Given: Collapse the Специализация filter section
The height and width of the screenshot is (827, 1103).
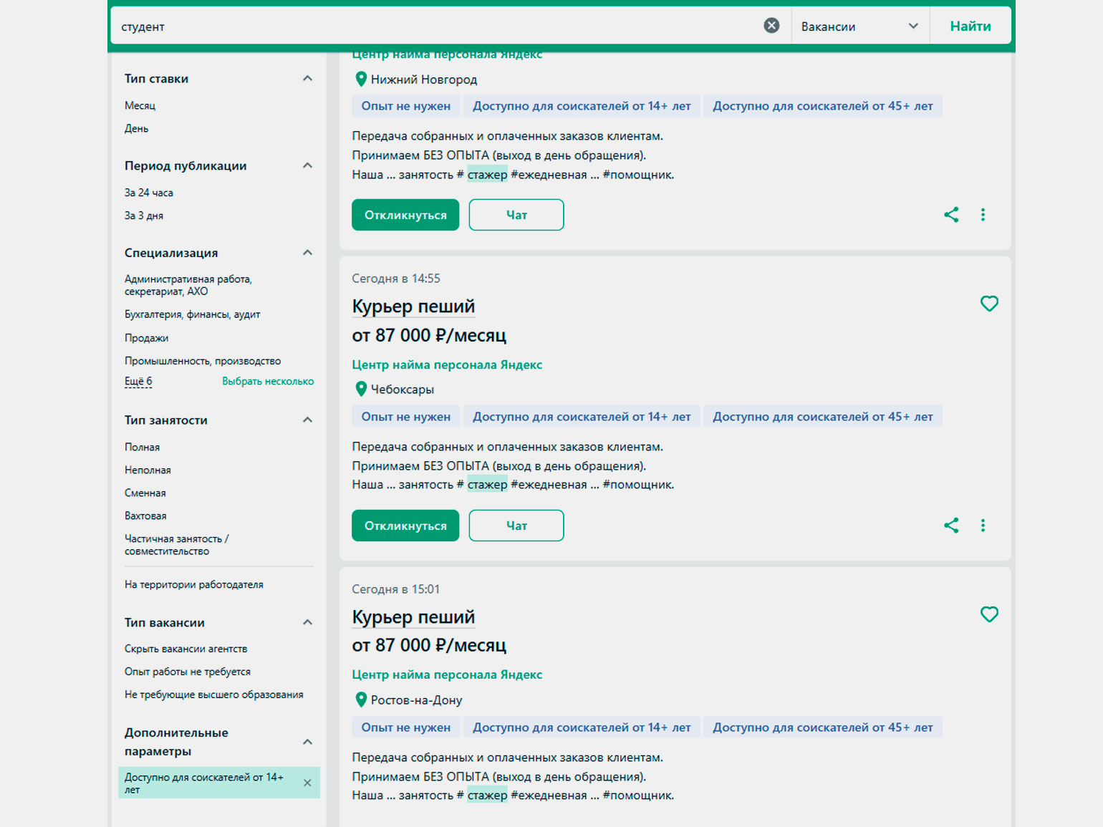Looking at the screenshot, I should point(307,253).
